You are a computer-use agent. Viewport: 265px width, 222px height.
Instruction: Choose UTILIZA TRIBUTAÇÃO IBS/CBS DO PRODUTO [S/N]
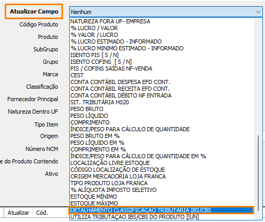pos(162,217)
